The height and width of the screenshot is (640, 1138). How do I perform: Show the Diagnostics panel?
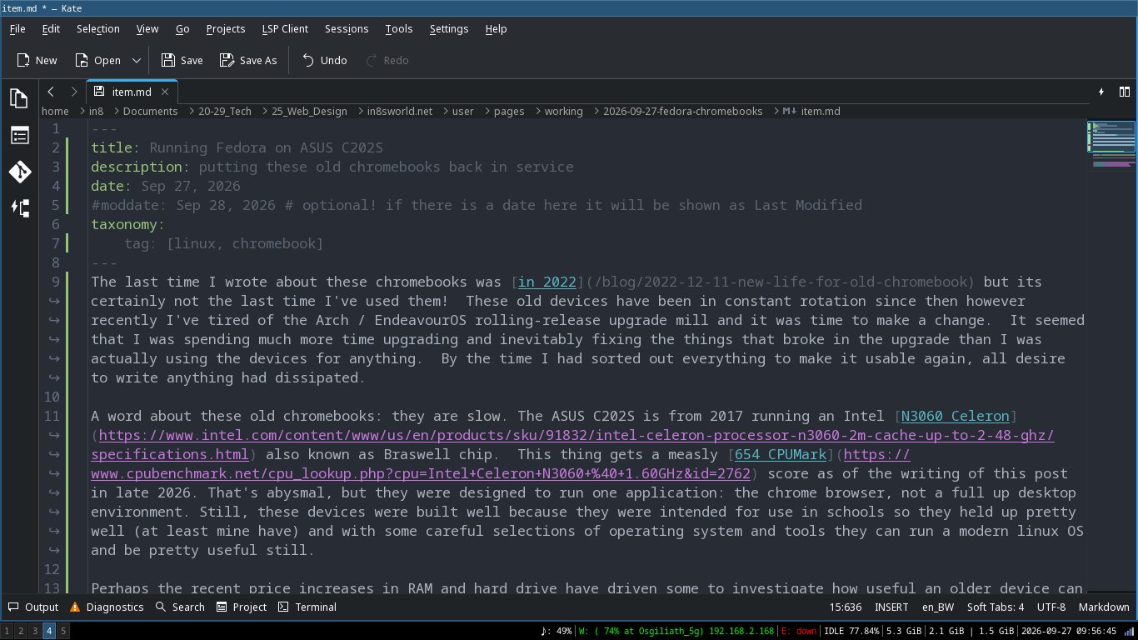point(107,607)
